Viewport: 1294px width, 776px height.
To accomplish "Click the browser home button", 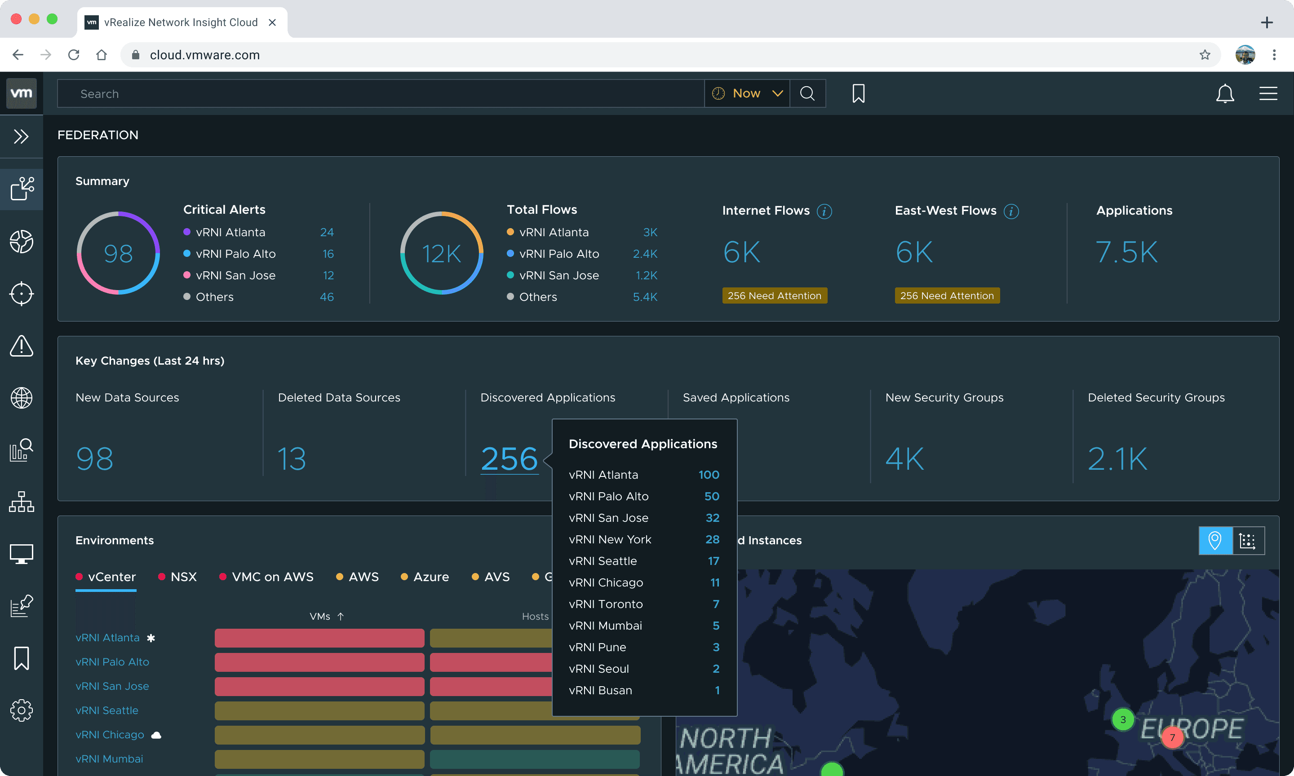I will 102,55.
